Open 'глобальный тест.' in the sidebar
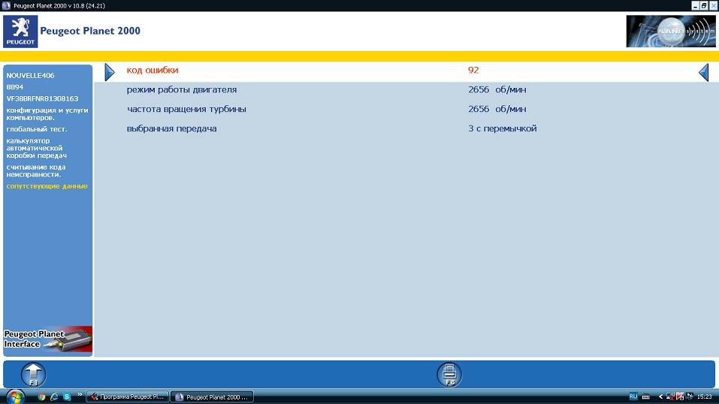 point(37,129)
